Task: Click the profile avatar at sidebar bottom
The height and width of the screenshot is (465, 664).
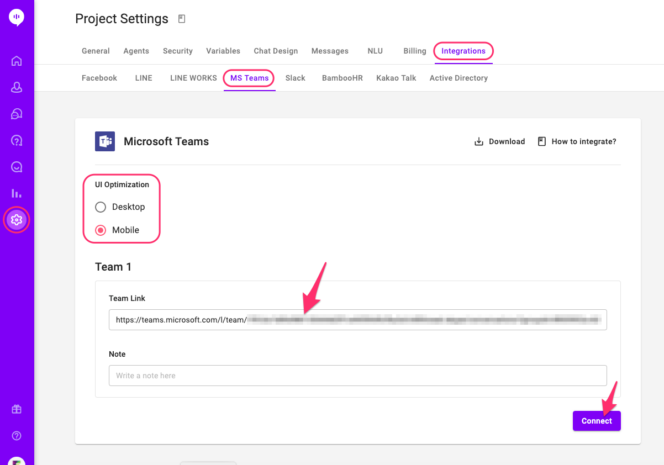Action: click(17, 461)
